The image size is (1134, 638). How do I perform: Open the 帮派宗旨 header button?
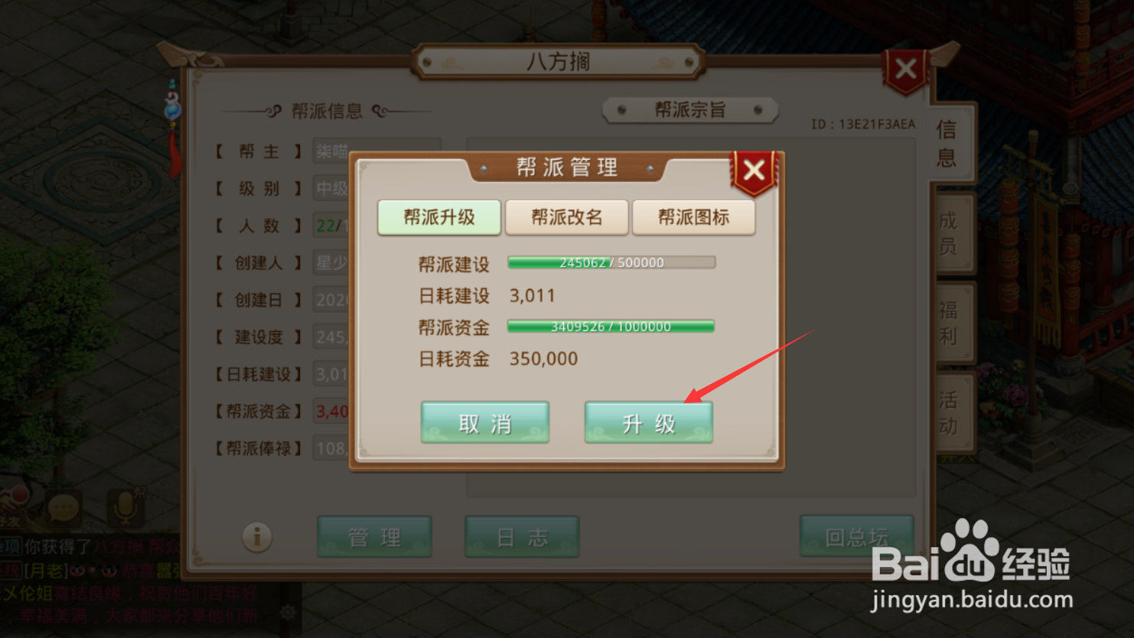[x=690, y=110]
